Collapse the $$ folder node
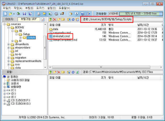The height and width of the screenshot is (121, 165). click(x=13, y=31)
